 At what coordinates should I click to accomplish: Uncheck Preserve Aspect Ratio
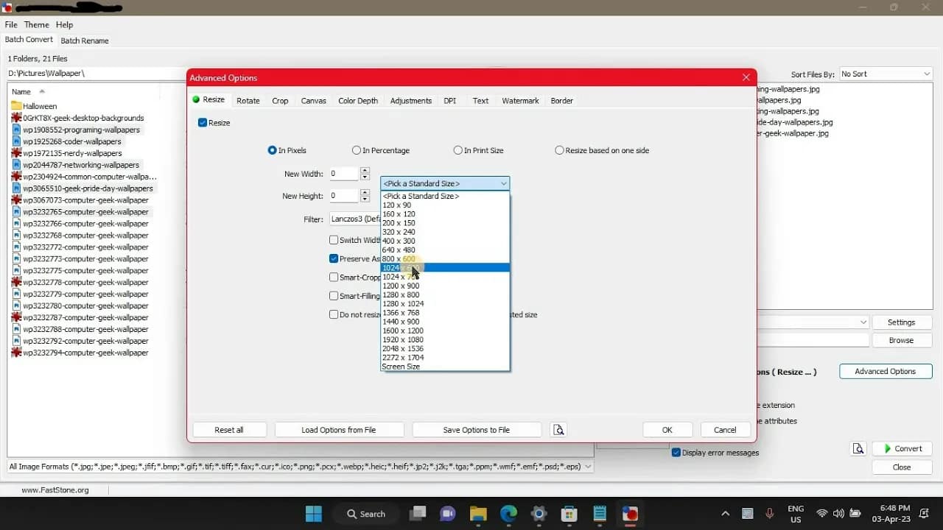[334, 258]
